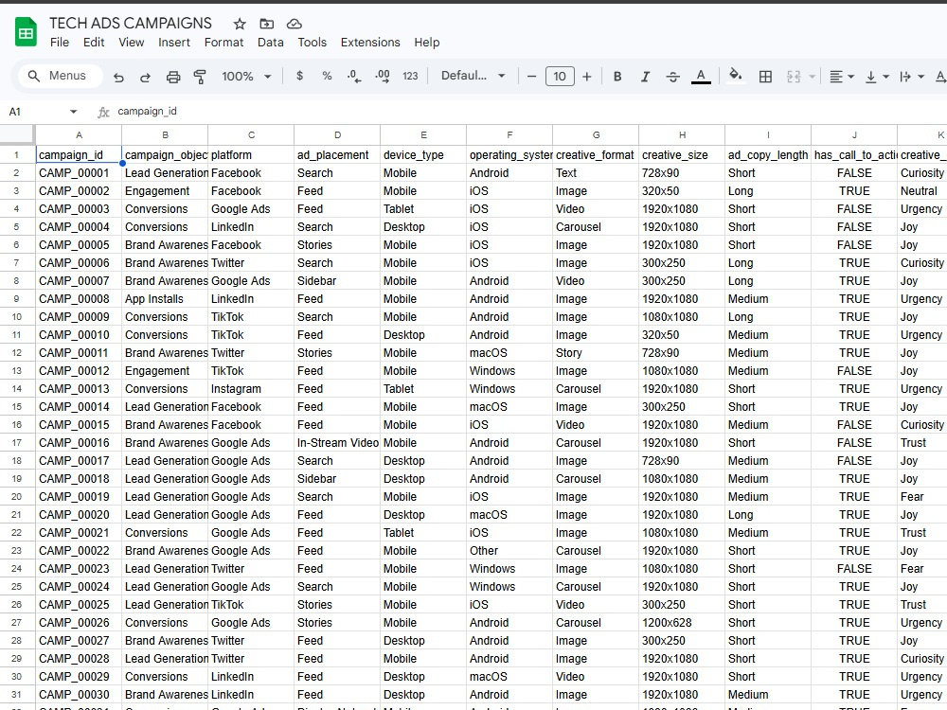Open the text color picker
The height and width of the screenshot is (710, 947).
(701, 77)
